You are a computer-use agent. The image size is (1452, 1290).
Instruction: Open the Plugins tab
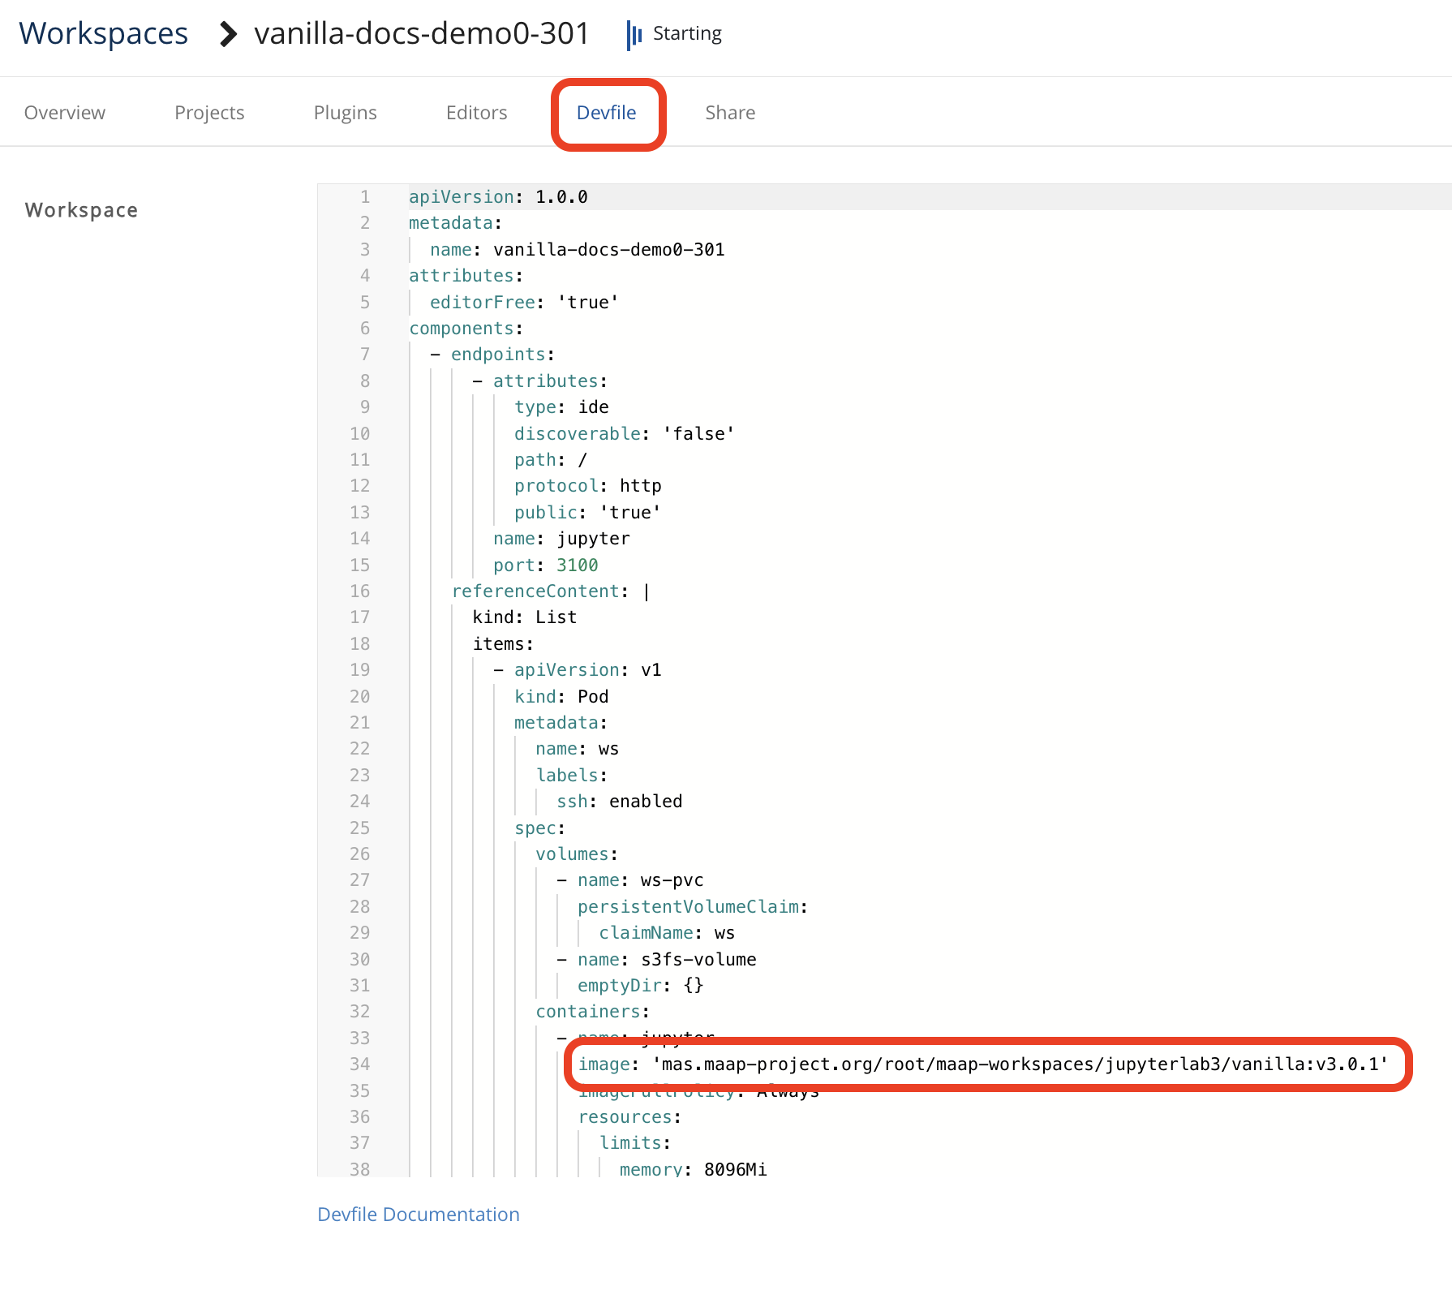pos(346,113)
